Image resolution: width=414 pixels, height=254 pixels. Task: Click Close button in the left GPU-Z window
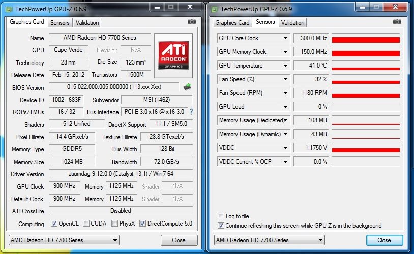pyautogui.click(x=179, y=240)
